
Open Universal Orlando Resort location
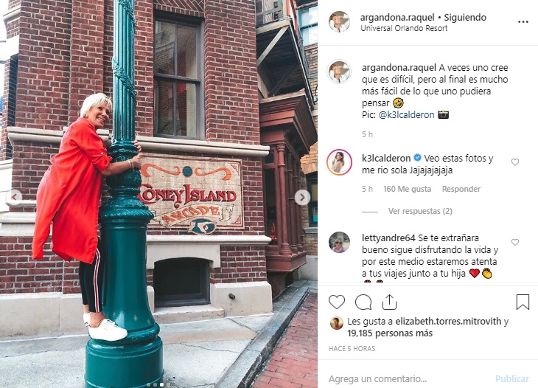pyautogui.click(x=404, y=28)
